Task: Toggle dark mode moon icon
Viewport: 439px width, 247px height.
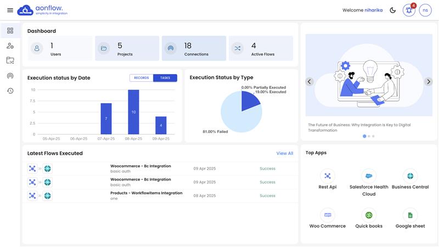Action: (392, 10)
